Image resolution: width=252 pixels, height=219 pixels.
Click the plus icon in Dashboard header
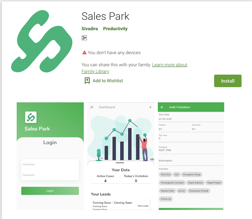click(150, 107)
